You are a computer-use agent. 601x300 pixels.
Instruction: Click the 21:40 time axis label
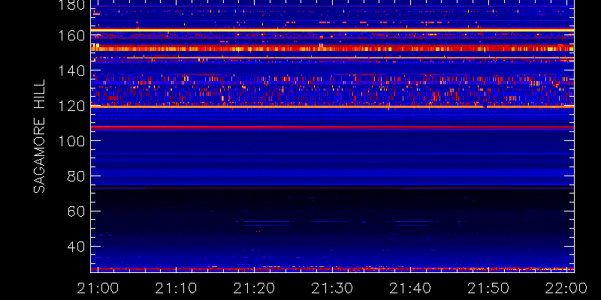click(x=410, y=288)
